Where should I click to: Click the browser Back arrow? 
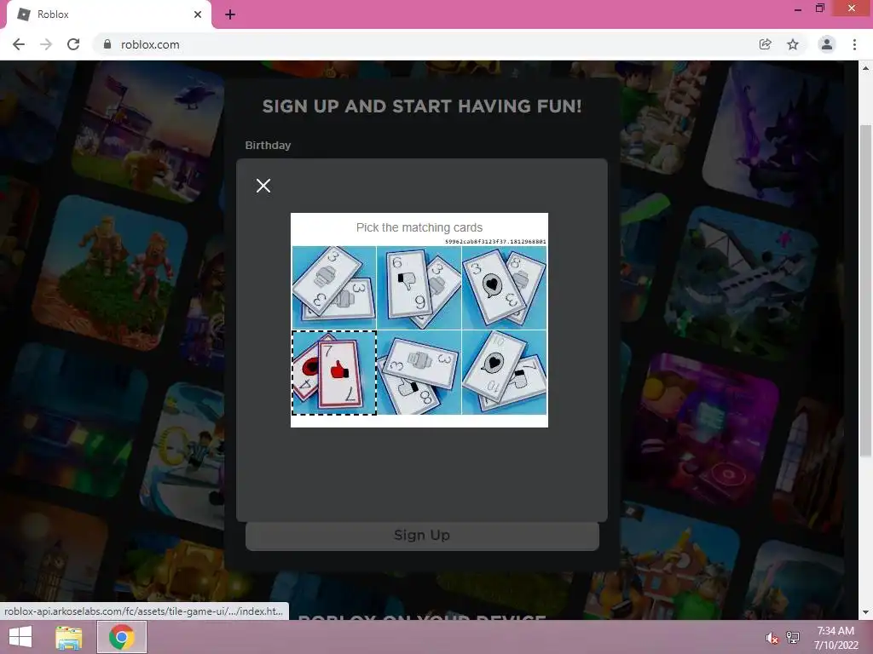point(19,44)
